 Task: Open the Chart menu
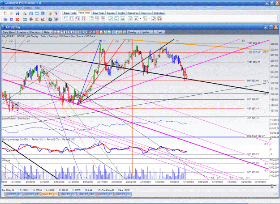tap(18, 8)
